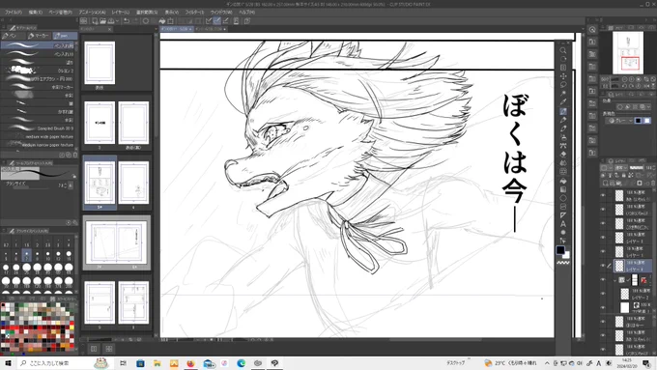Select the Ruler tool in tool palette
The image size is (657, 370).
562,215
